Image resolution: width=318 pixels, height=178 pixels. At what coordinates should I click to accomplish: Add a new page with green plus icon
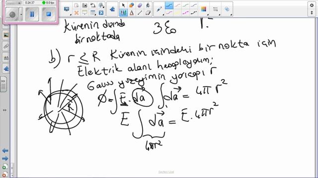5,167
